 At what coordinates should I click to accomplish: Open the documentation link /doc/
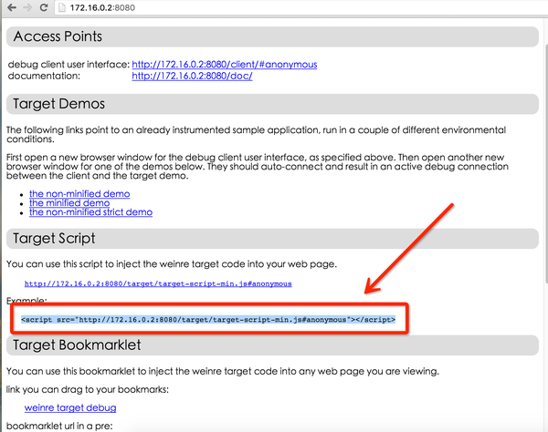(192, 76)
